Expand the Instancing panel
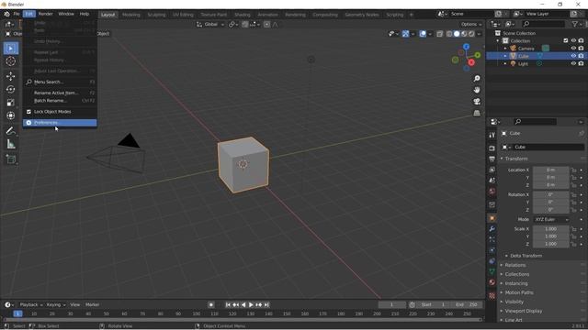 (516, 283)
